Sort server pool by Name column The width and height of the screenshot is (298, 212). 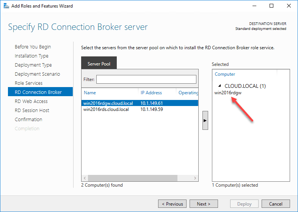click(90, 93)
